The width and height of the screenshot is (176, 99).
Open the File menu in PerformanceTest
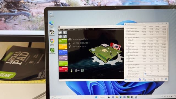[59, 29]
